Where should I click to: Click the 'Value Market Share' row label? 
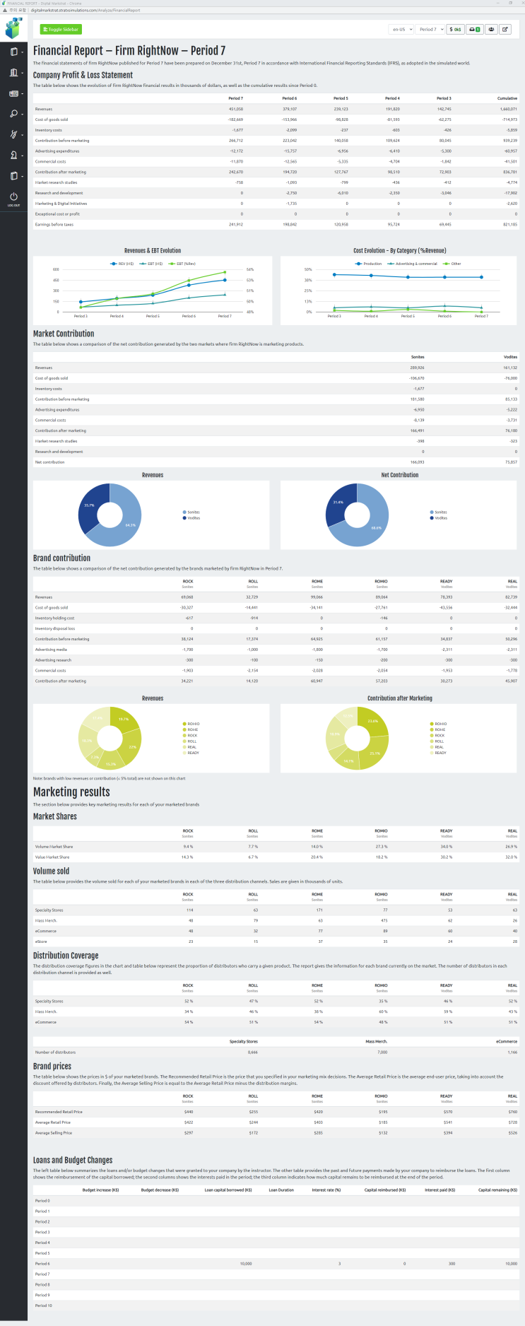pyautogui.click(x=53, y=857)
